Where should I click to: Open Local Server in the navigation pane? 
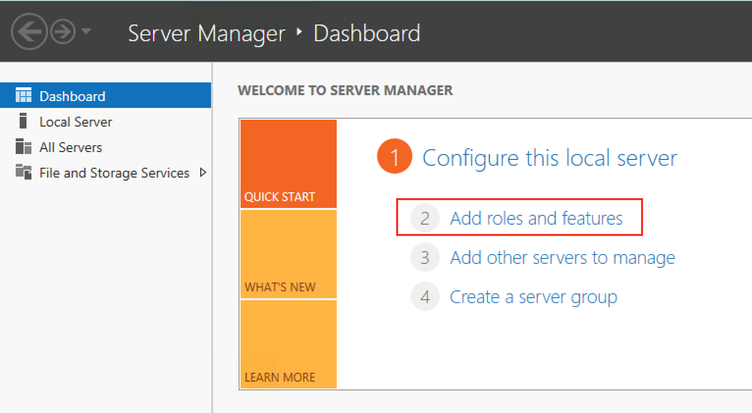pos(106,122)
